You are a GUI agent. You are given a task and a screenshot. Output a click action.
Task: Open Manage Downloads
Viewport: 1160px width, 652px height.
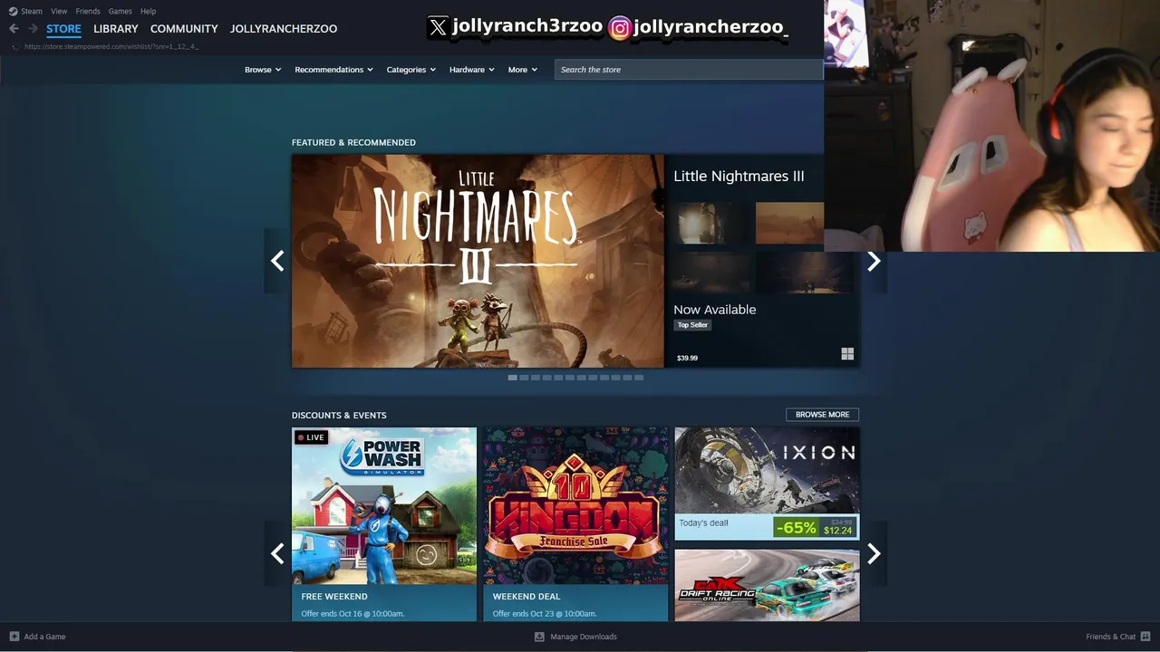(x=584, y=637)
